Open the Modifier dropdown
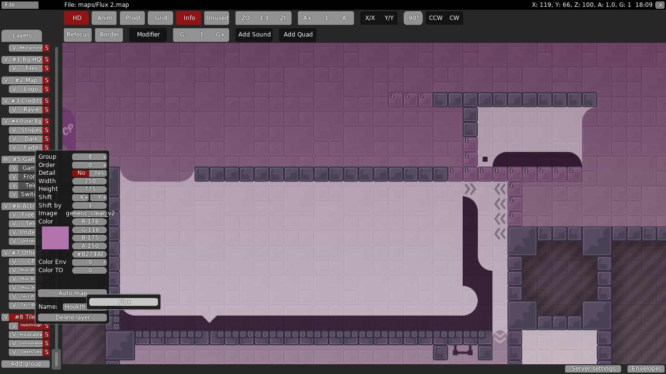 [x=148, y=35]
